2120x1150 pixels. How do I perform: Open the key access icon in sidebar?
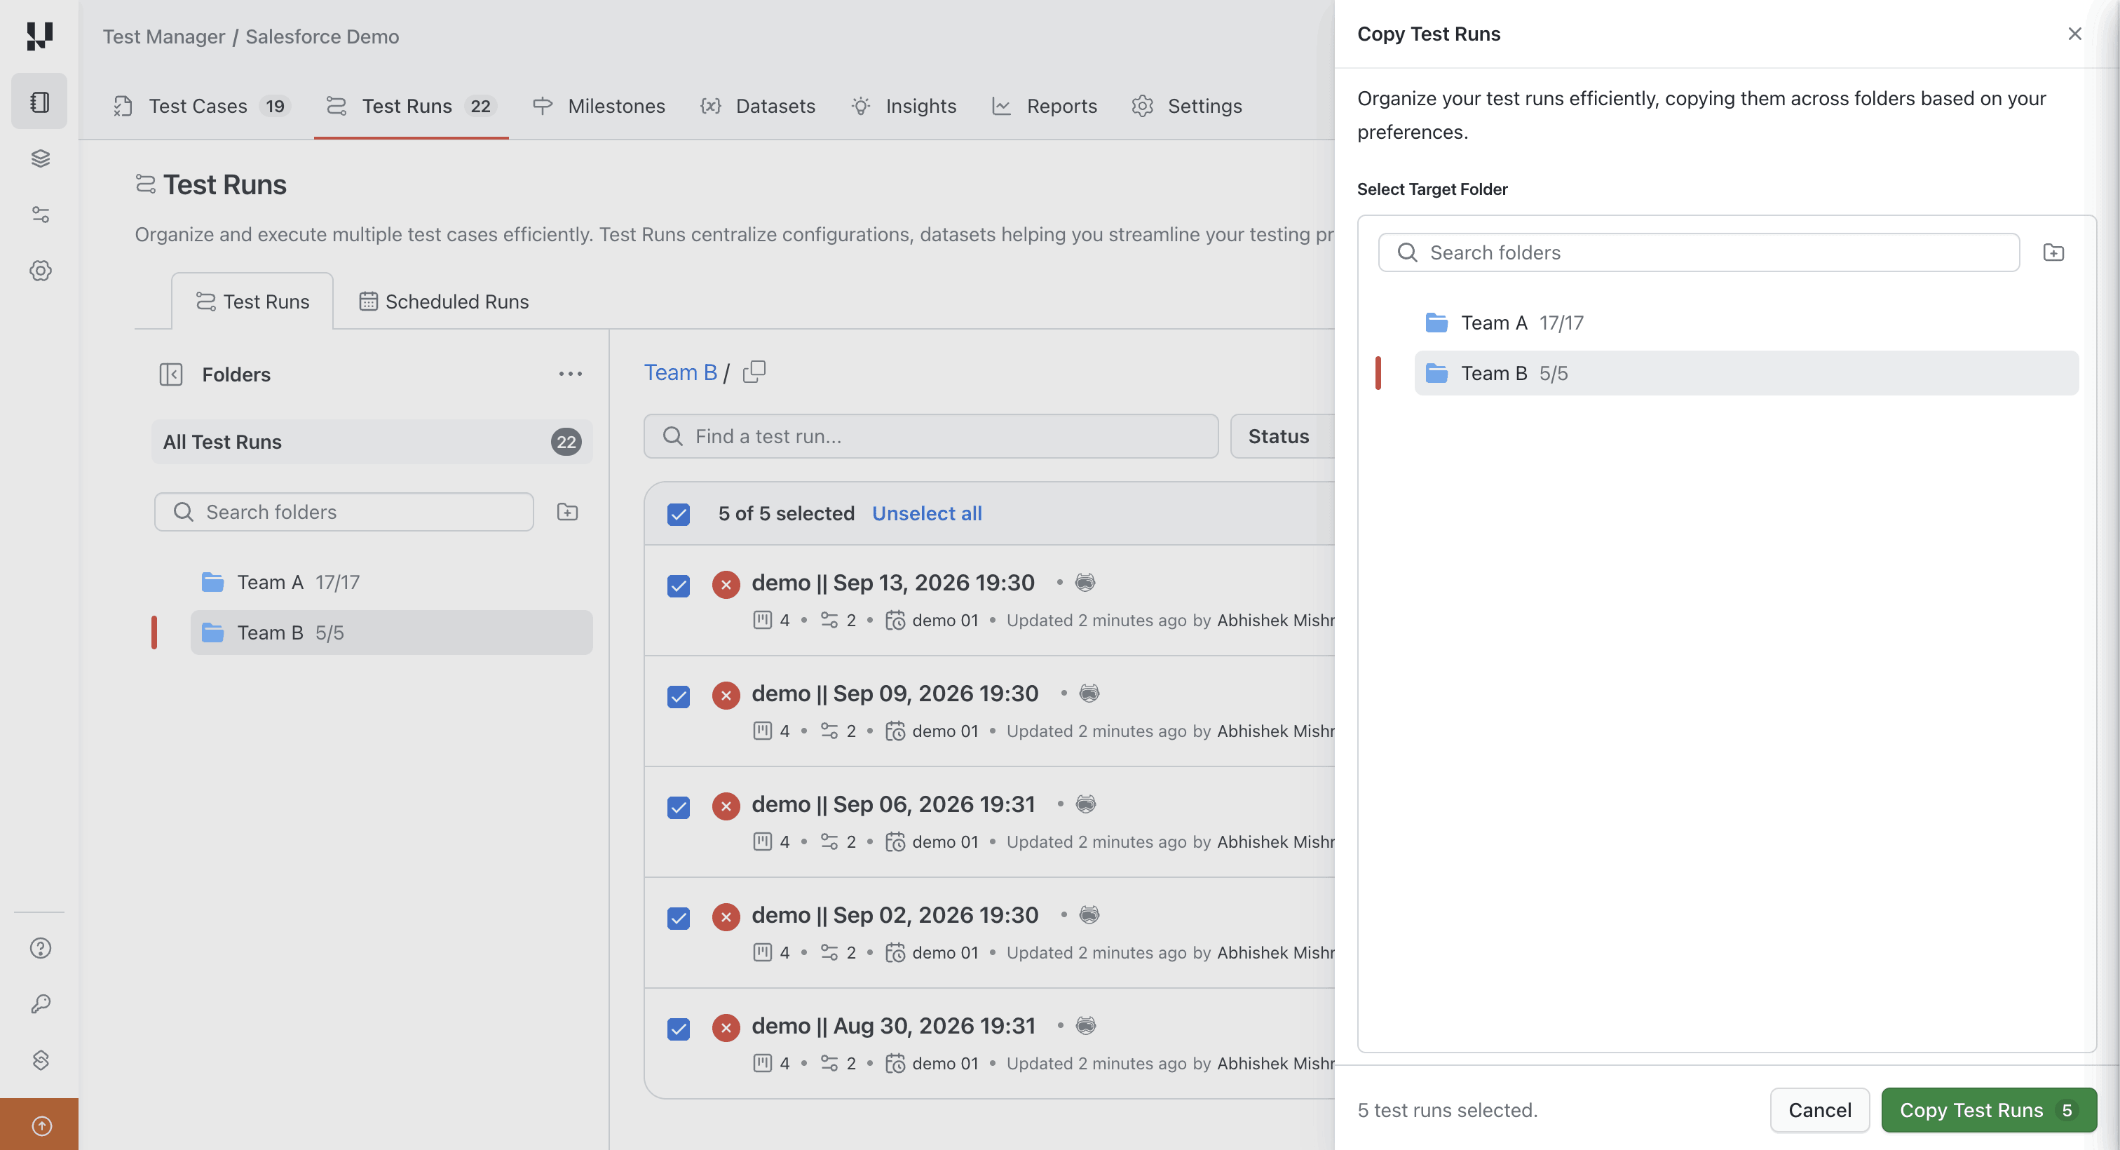(41, 1003)
